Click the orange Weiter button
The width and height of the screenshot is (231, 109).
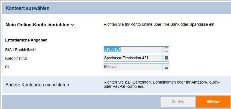point(213,102)
